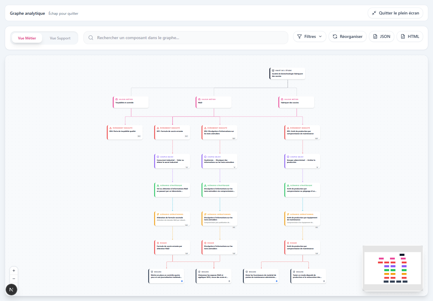Select Doter les fournisseurs de matériel measure
This screenshot has height=301, width=433.
coord(261,276)
